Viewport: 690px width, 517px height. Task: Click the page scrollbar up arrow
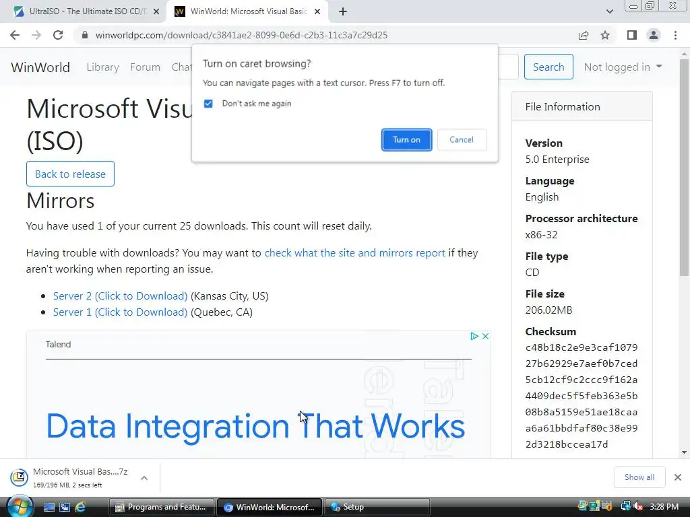(x=684, y=54)
